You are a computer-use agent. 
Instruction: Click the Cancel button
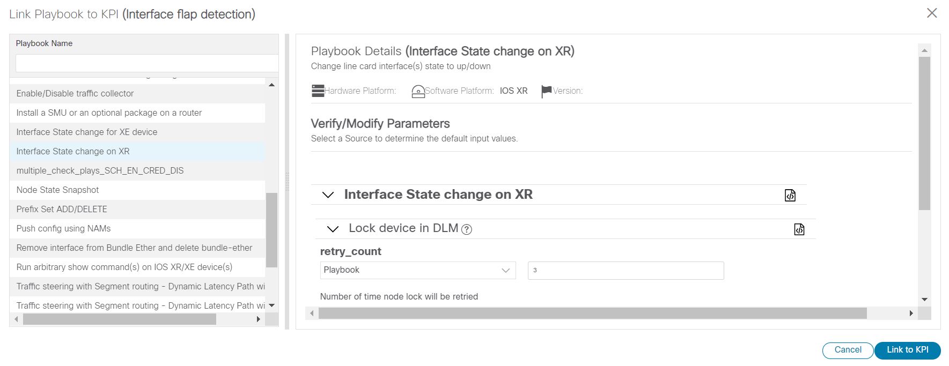point(848,350)
